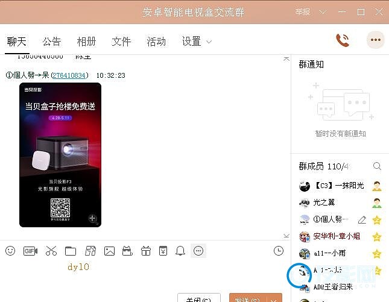389x302 pixels.
Task: Insert a picture with image icon
Action: [109, 251]
